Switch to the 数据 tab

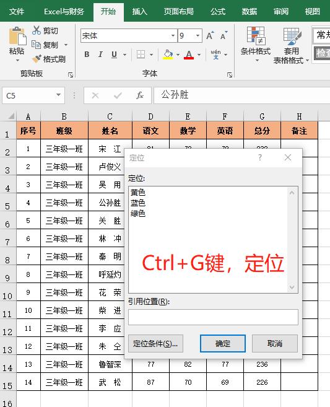[x=250, y=11]
